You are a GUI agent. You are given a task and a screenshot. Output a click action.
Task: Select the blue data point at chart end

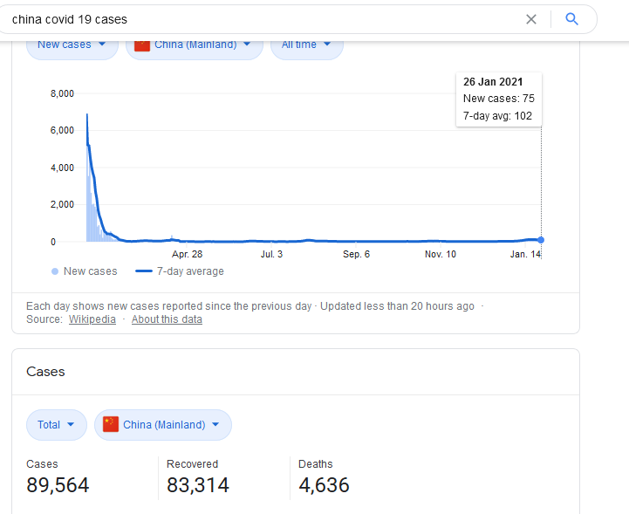541,240
